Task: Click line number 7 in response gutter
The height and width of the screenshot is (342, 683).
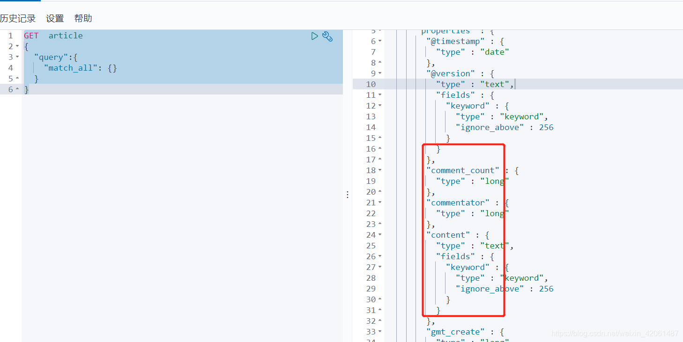Action: (x=373, y=52)
